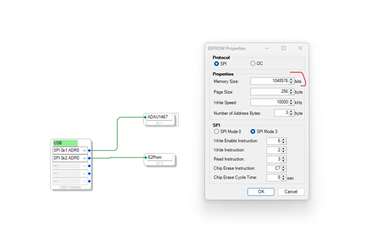This screenshot has width=366, height=226.
Task: Click the EEPROM Properties title text
Action: [226, 49]
